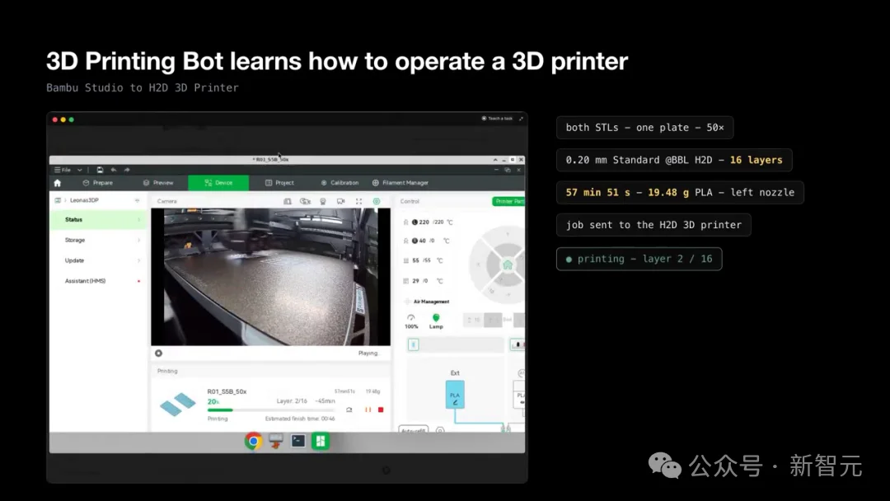The width and height of the screenshot is (890, 501).
Task: Click the bed temperature 55 value
Action: 415,260
